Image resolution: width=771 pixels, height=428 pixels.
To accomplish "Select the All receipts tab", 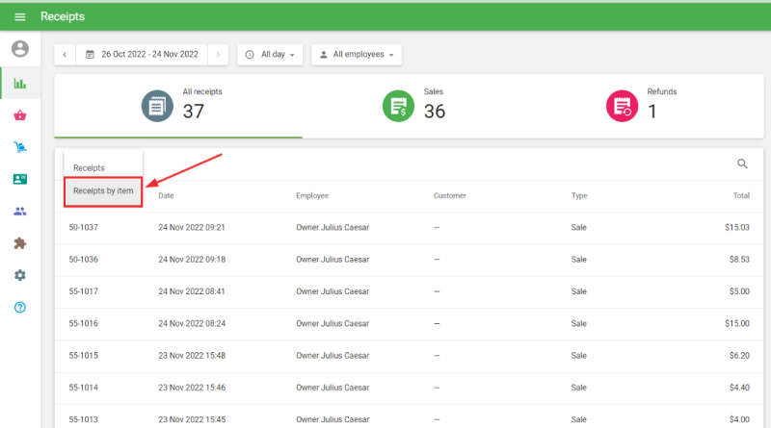I will click(x=178, y=106).
